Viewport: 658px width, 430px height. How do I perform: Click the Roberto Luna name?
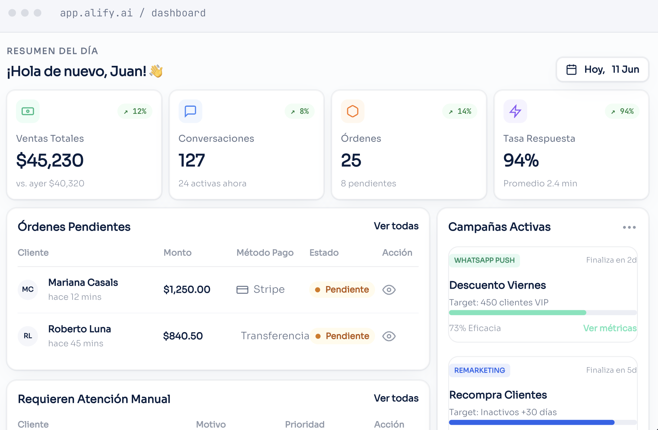[80, 329]
